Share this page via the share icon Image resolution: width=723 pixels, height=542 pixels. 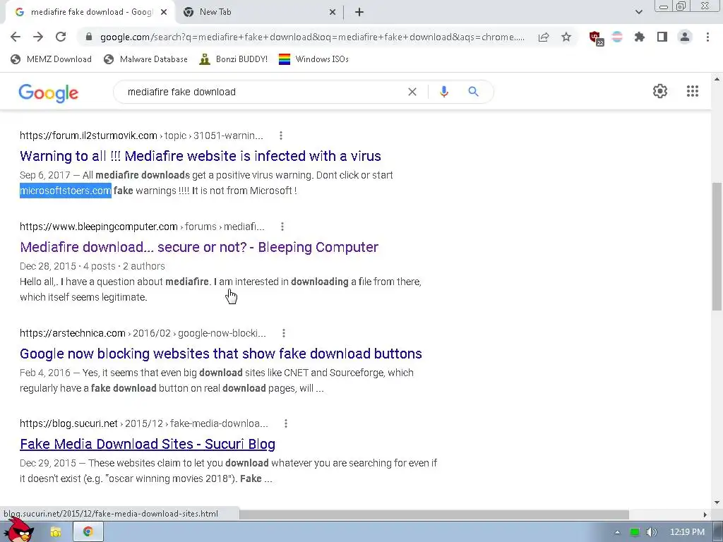(544, 37)
